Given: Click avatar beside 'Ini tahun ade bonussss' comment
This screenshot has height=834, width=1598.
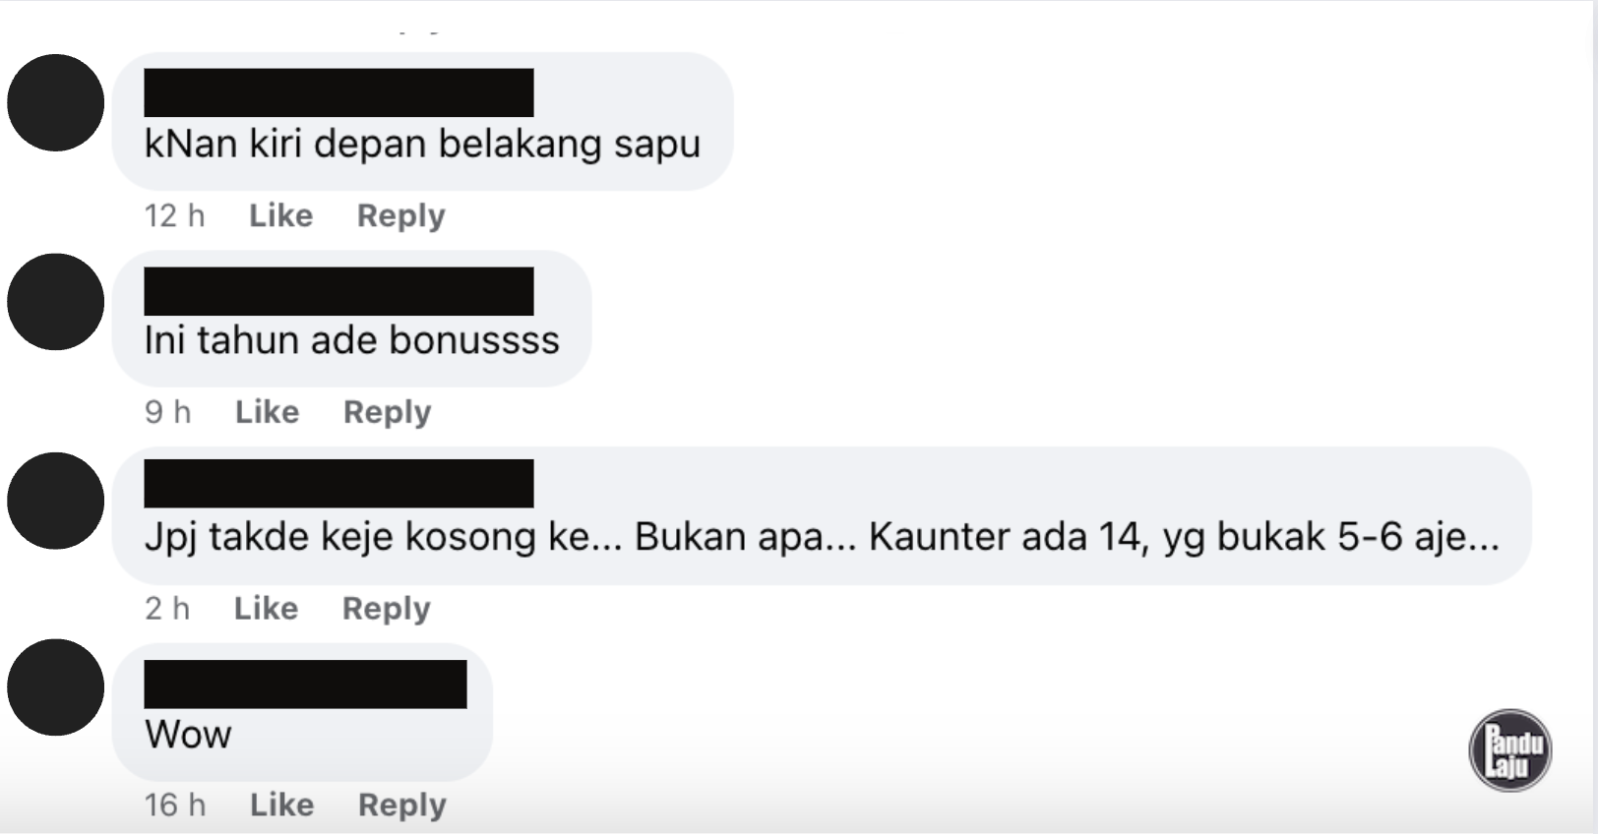Looking at the screenshot, I should pos(56,302).
